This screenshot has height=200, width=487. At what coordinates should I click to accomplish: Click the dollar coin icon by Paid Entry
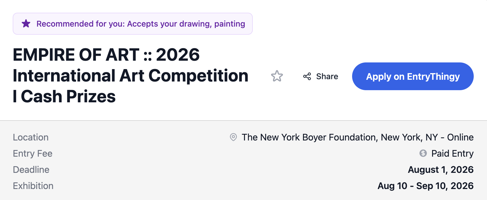pos(423,153)
